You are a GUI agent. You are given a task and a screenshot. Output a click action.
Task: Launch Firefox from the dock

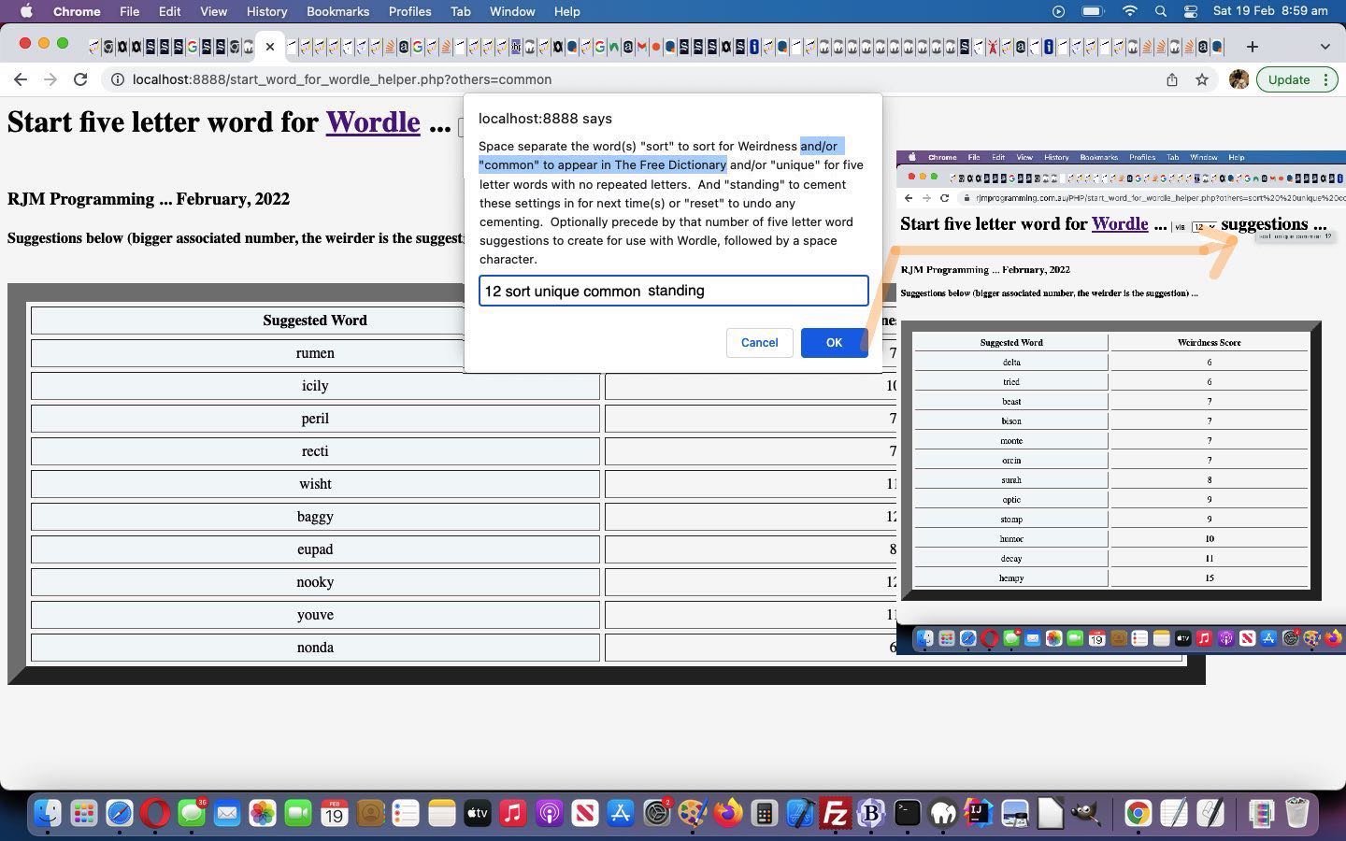click(727, 814)
